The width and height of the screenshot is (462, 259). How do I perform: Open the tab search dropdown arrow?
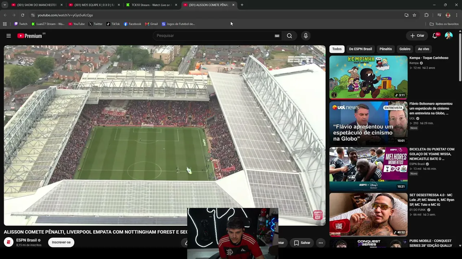pyautogui.click(x=5, y=5)
